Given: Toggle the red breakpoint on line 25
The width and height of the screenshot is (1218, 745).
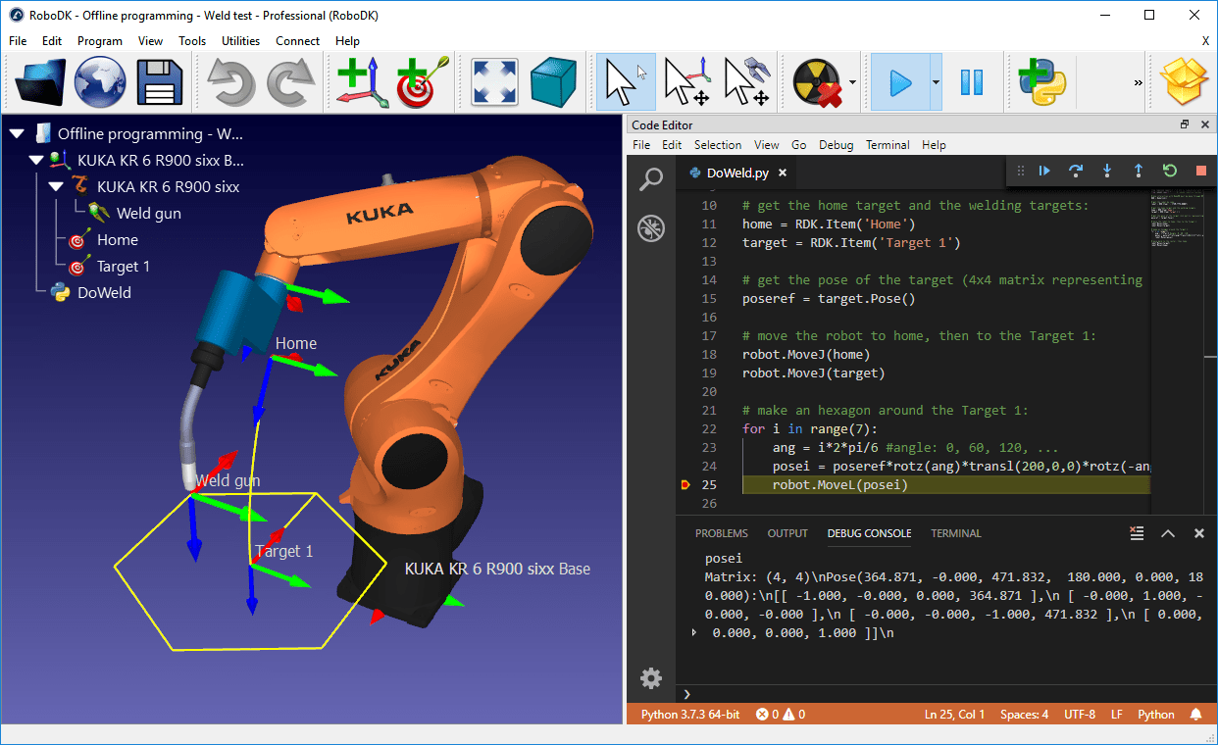Looking at the screenshot, I should (686, 483).
